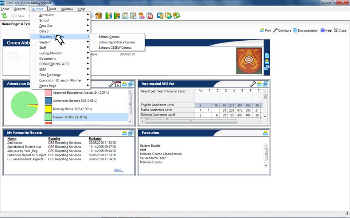
Task: Click the folder with globe toolbar icon
Action: pos(168,16)
